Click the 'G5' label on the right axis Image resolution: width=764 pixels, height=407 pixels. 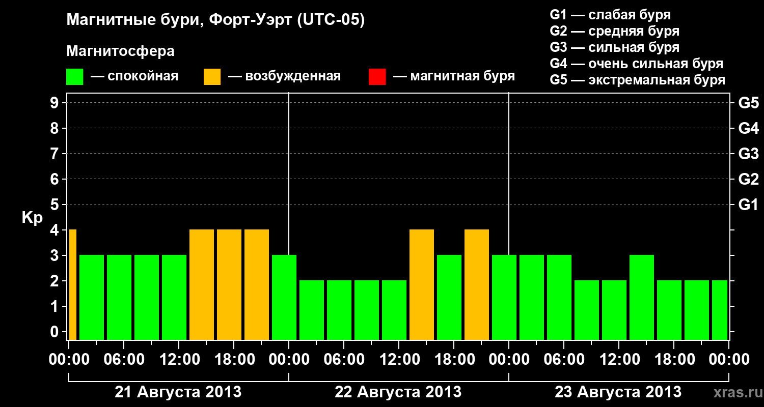coord(748,103)
